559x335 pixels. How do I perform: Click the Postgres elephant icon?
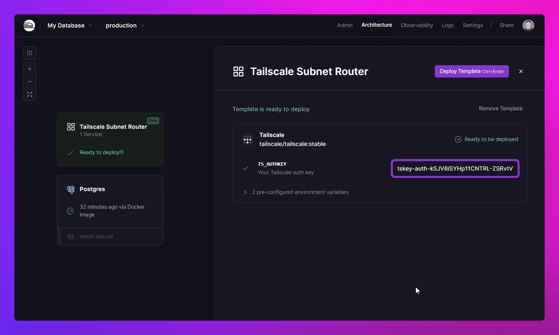click(71, 189)
